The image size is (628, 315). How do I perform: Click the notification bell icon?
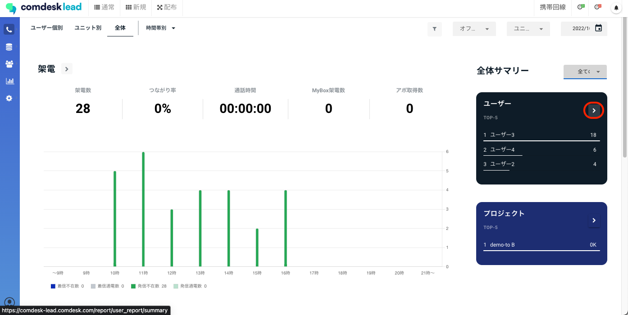point(616,8)
